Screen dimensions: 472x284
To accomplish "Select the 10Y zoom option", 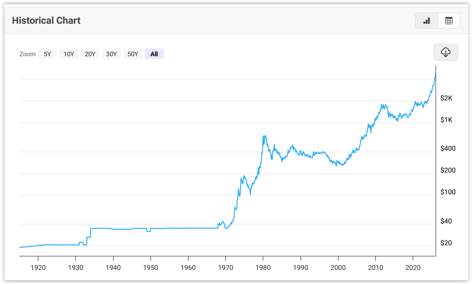I will coord(68,54).
